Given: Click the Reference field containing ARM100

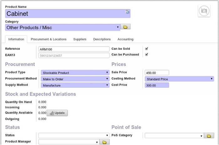Looking at the screenshot, I should click(x=74, y=49).
